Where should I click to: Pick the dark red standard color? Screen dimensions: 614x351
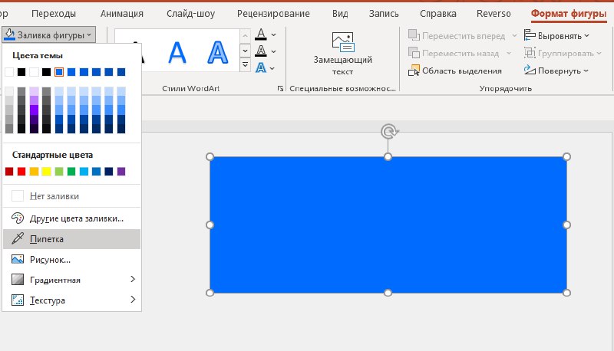pyautogui.click(x=9, y=171)
